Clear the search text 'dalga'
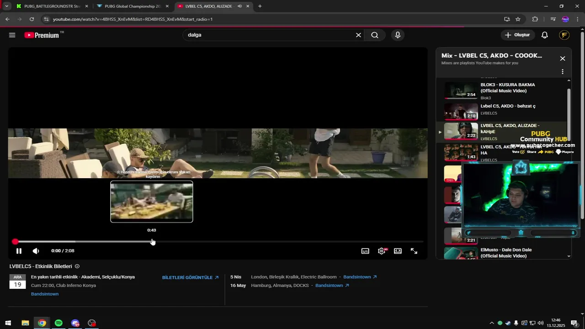Screen dimensions: 585x329 [x=358, y=35]
